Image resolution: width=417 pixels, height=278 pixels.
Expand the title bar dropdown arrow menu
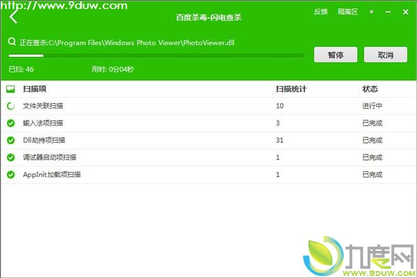[372, 12]
